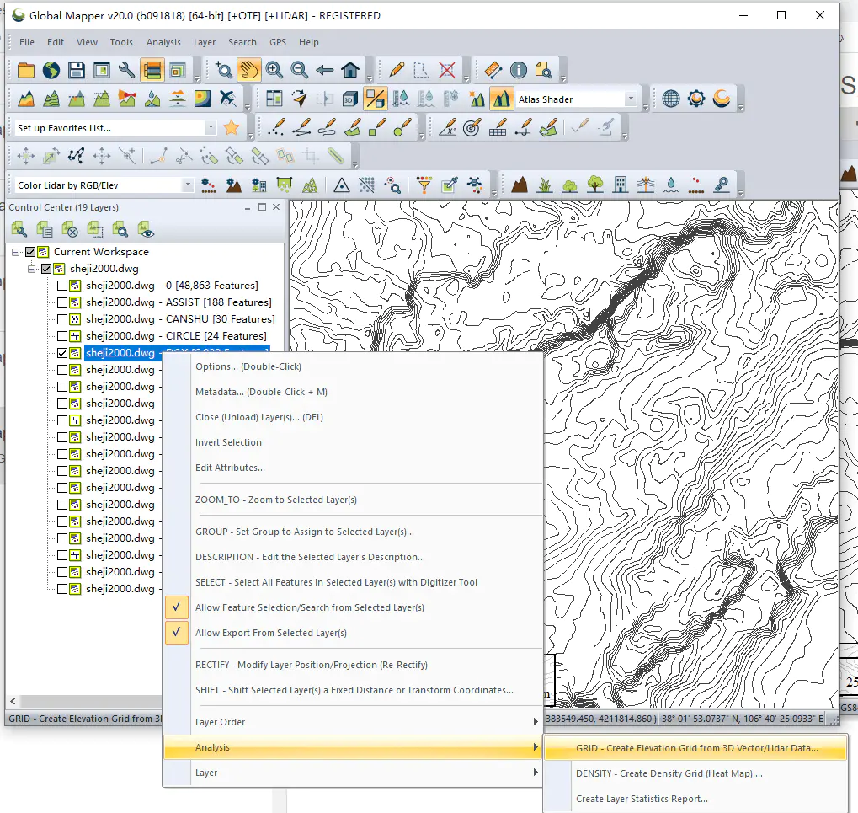858x813 pixels.
Task: Select the Zoom In magnifier tool
Action: click(x=274, y=70)
